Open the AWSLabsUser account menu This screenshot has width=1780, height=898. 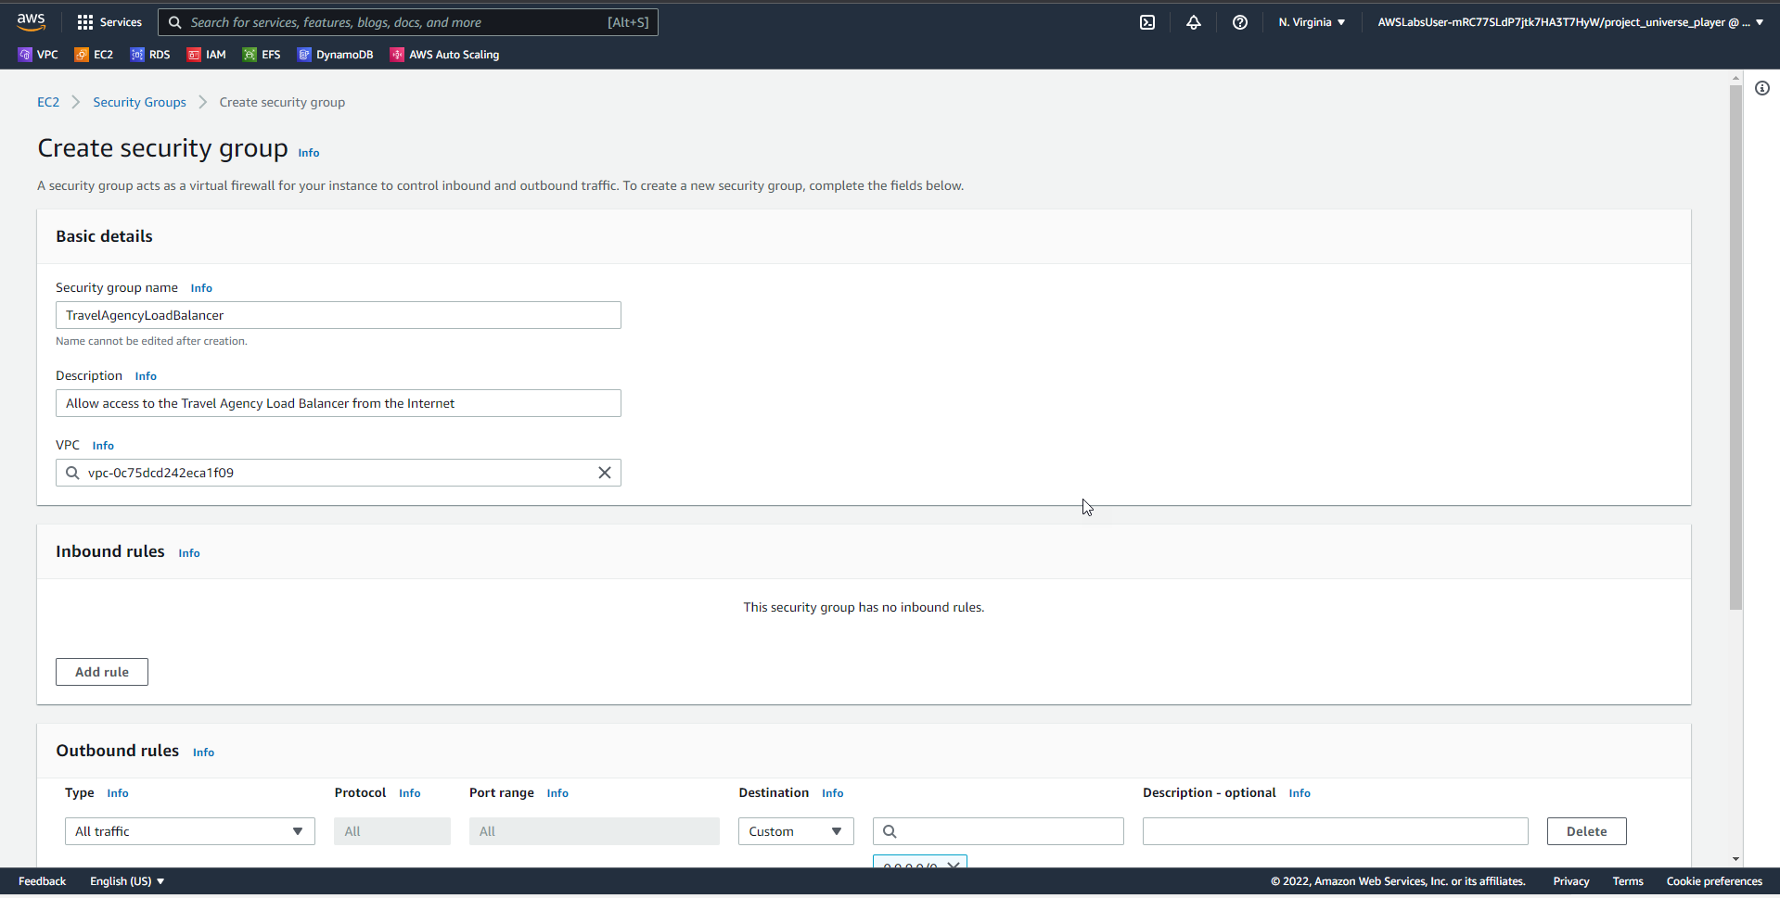pyautogui.click(x=1570, y=22)
